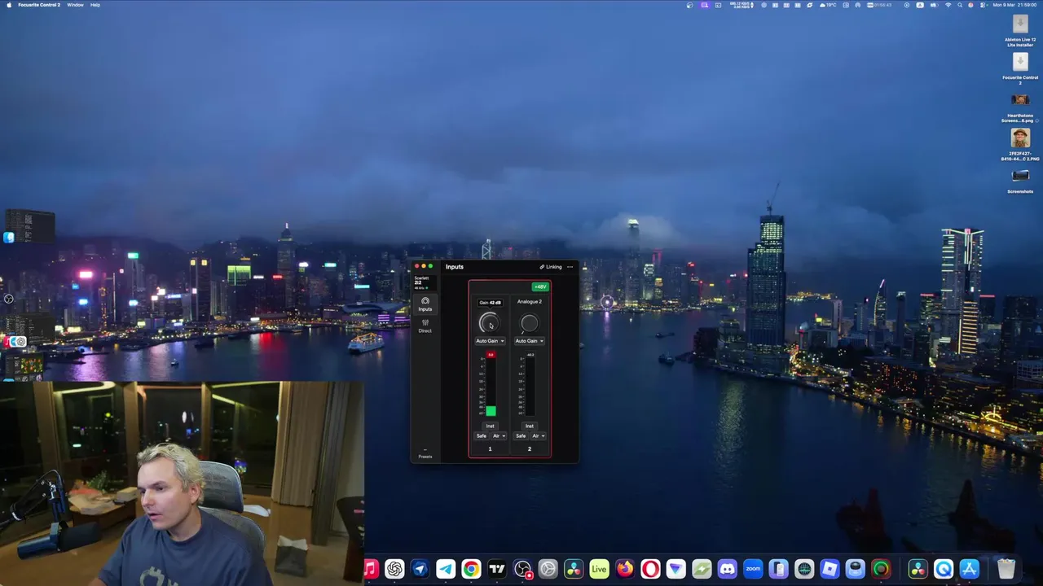Open Presets at the sidebar bottom
This screenshot has height=586, width=1043.
pyautogui.click(x=425, y=454)
